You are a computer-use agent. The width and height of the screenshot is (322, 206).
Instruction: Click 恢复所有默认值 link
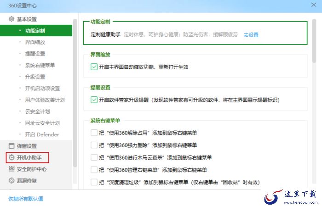26,198
